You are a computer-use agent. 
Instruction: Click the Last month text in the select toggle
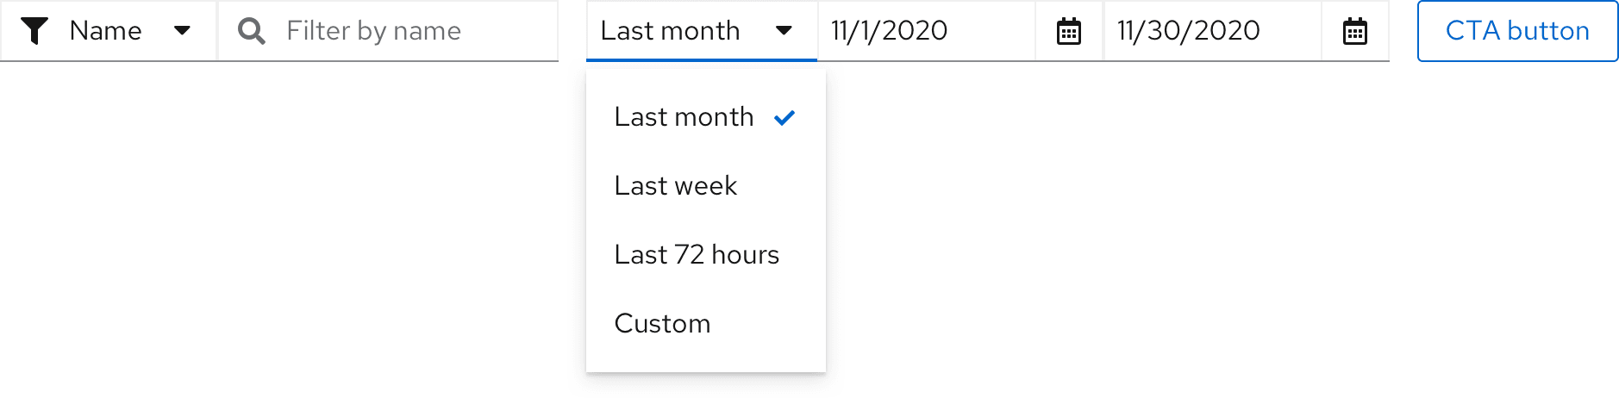670,31
